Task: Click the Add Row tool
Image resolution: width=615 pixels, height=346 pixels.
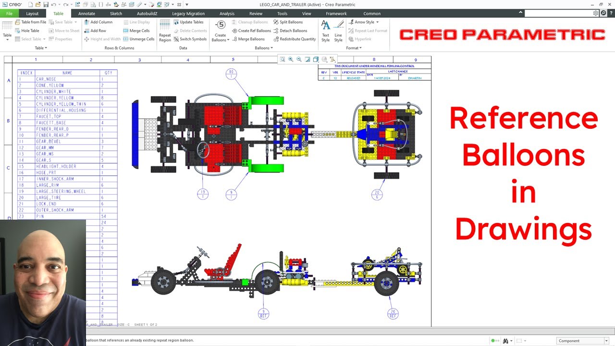Action: 95,31
